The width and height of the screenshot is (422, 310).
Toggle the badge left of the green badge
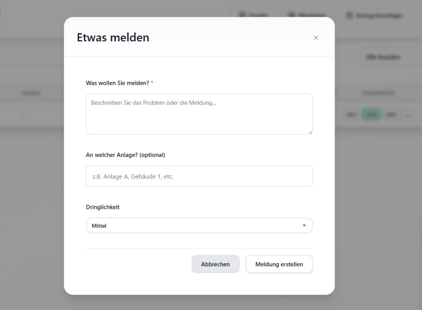click(x=352, y=114)
